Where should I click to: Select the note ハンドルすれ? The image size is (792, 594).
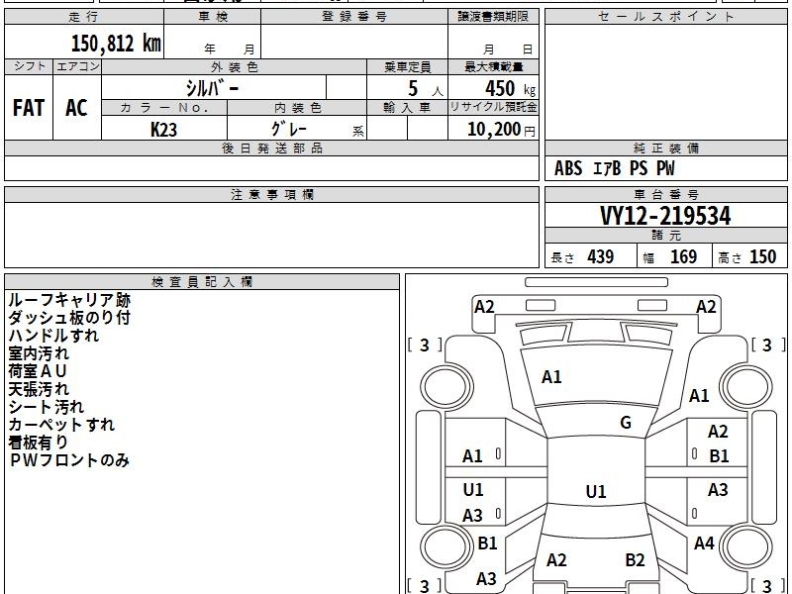point(53,336)
